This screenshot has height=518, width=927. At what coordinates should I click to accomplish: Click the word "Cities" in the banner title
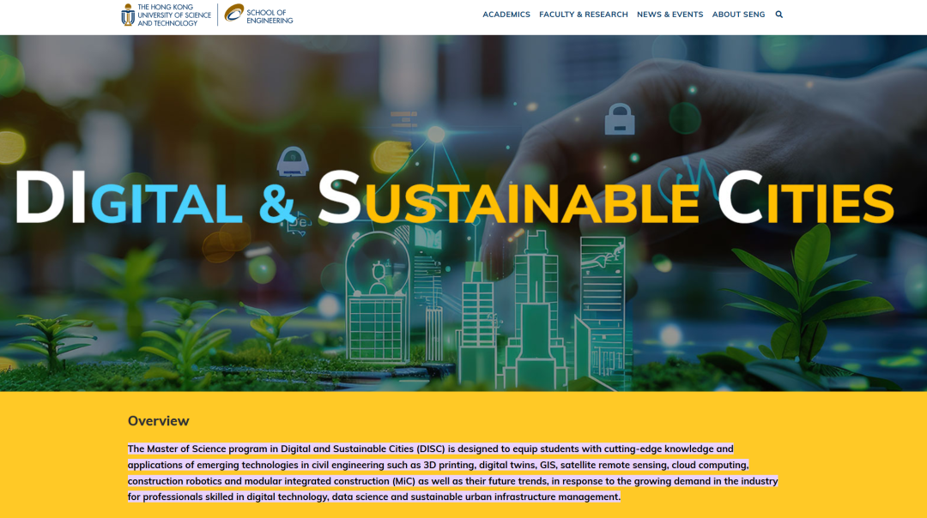tap(805, 200)
